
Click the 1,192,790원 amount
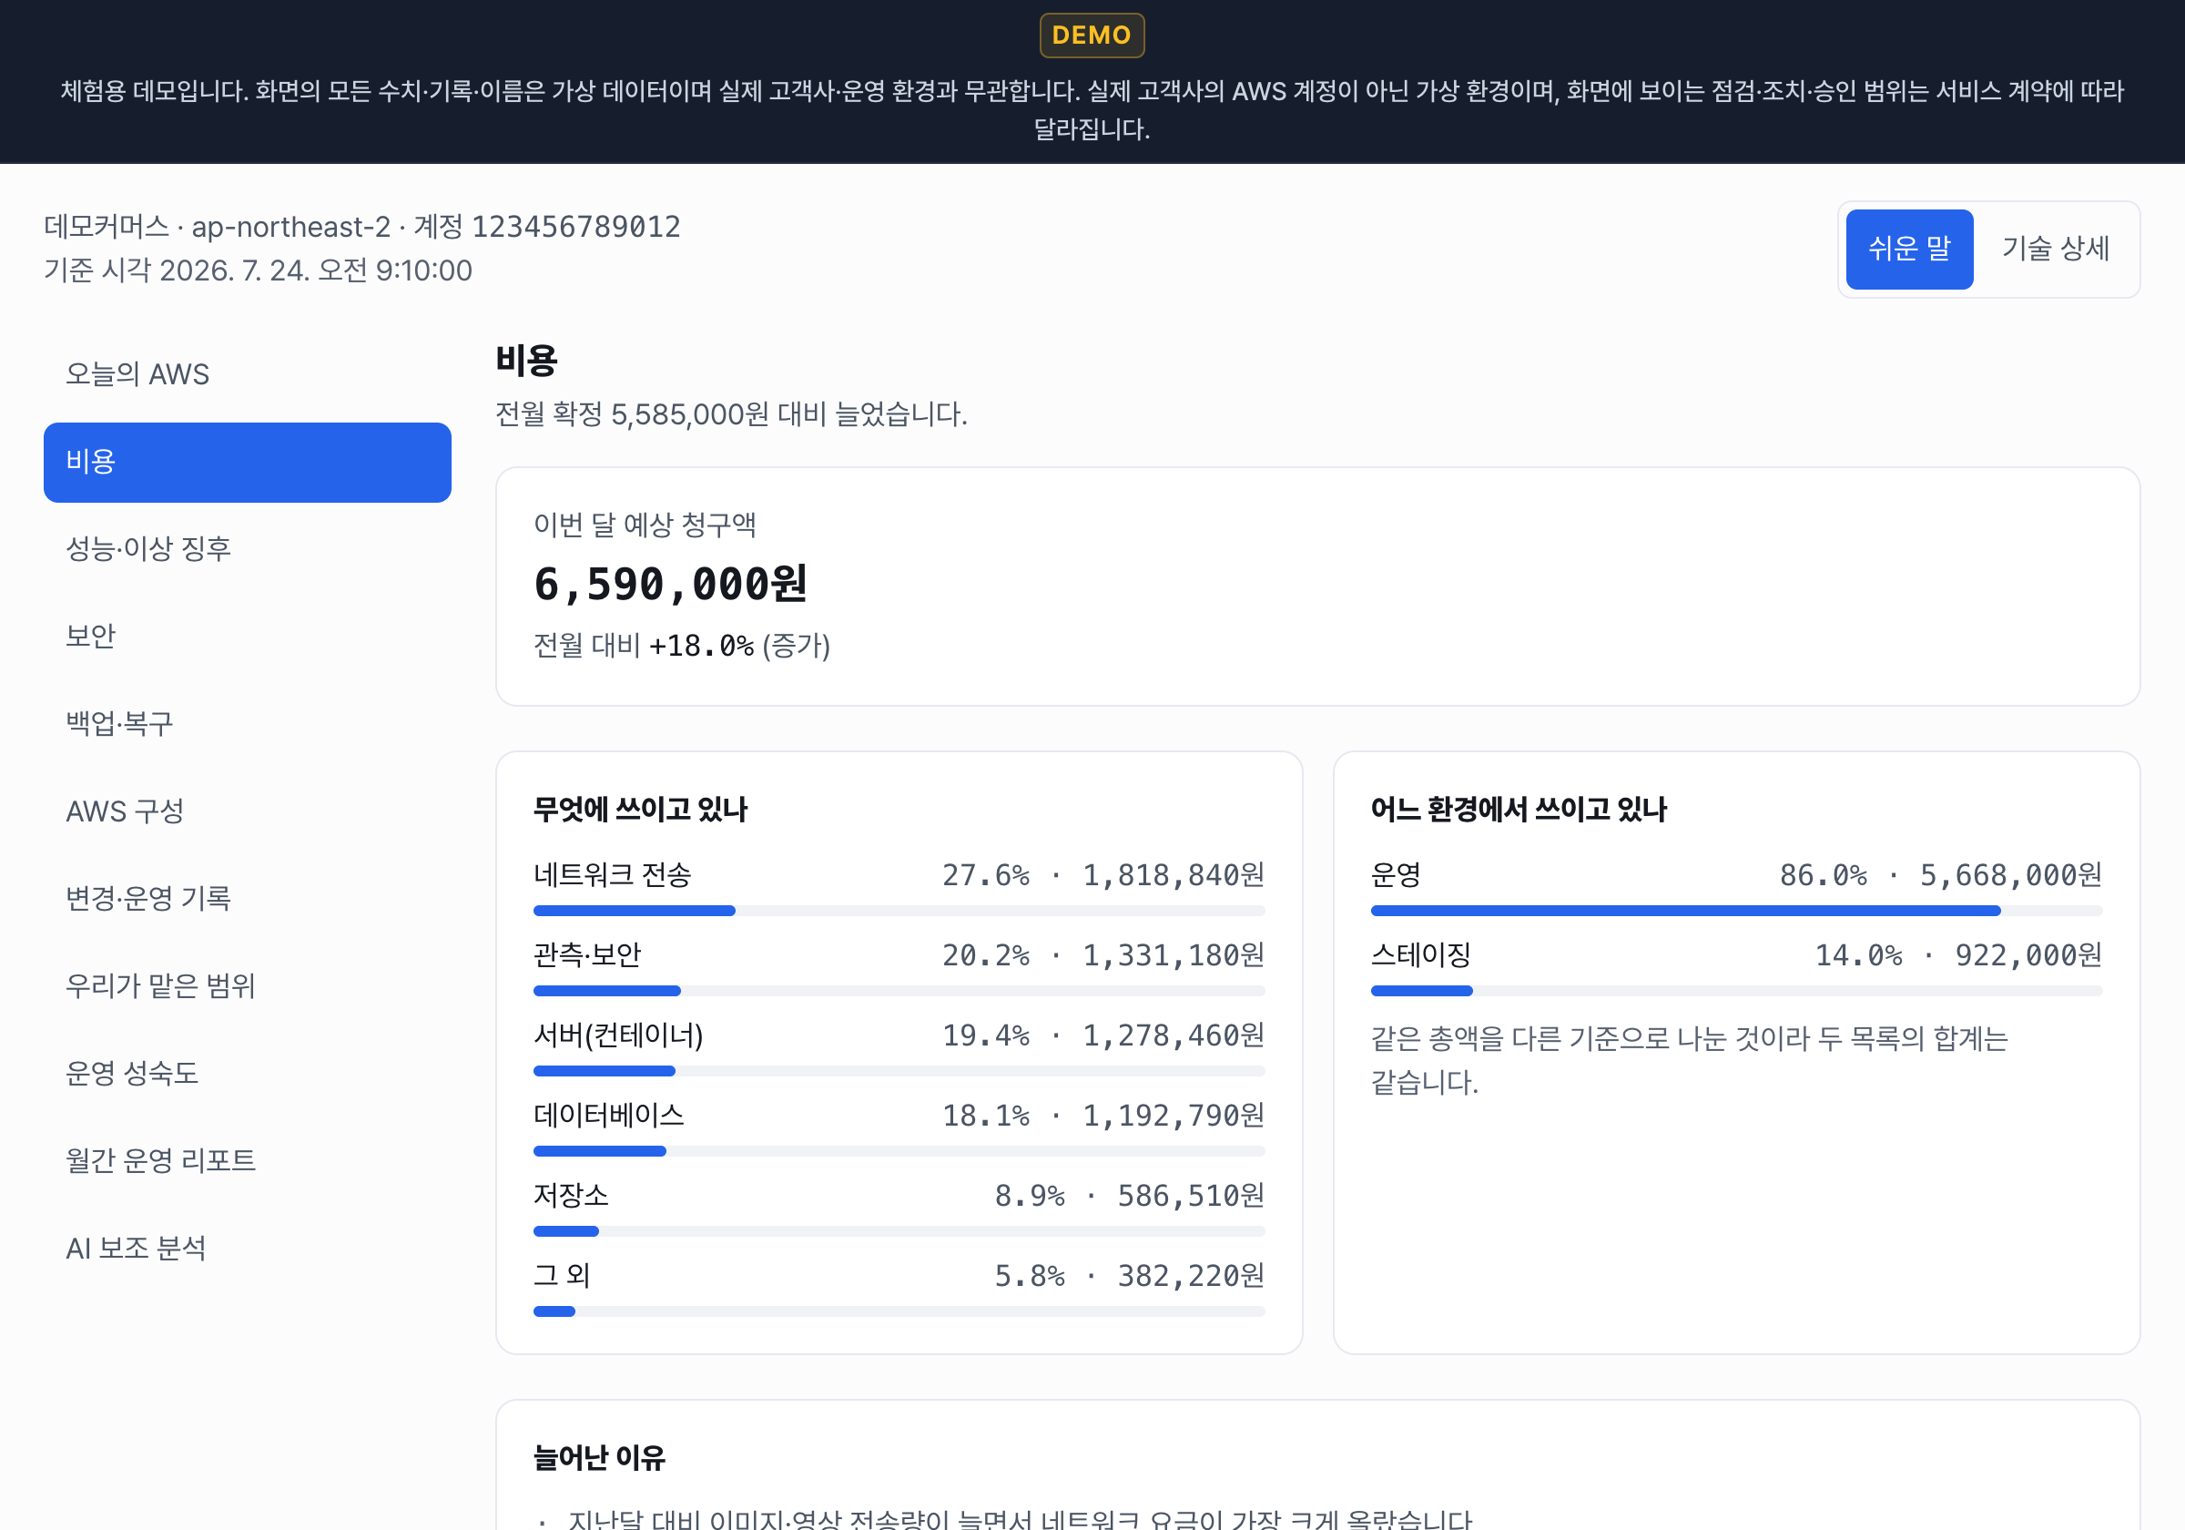pos(1174,1115)
